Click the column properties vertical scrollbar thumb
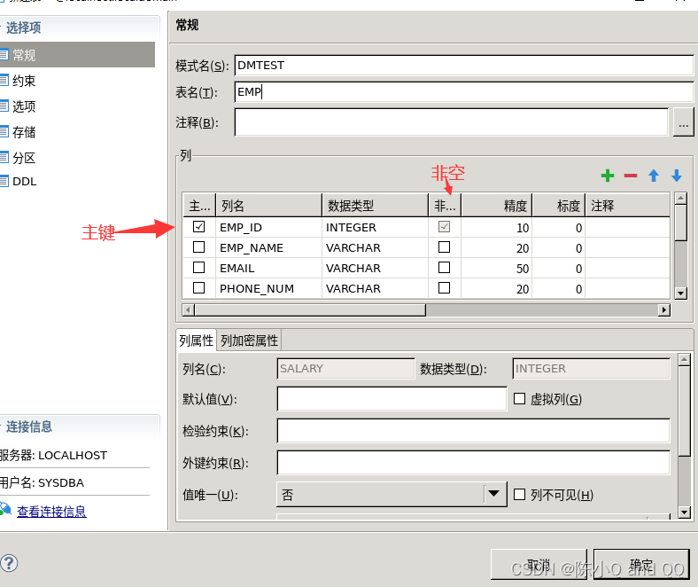Screen dimensions: 698x587 (684, 411)
